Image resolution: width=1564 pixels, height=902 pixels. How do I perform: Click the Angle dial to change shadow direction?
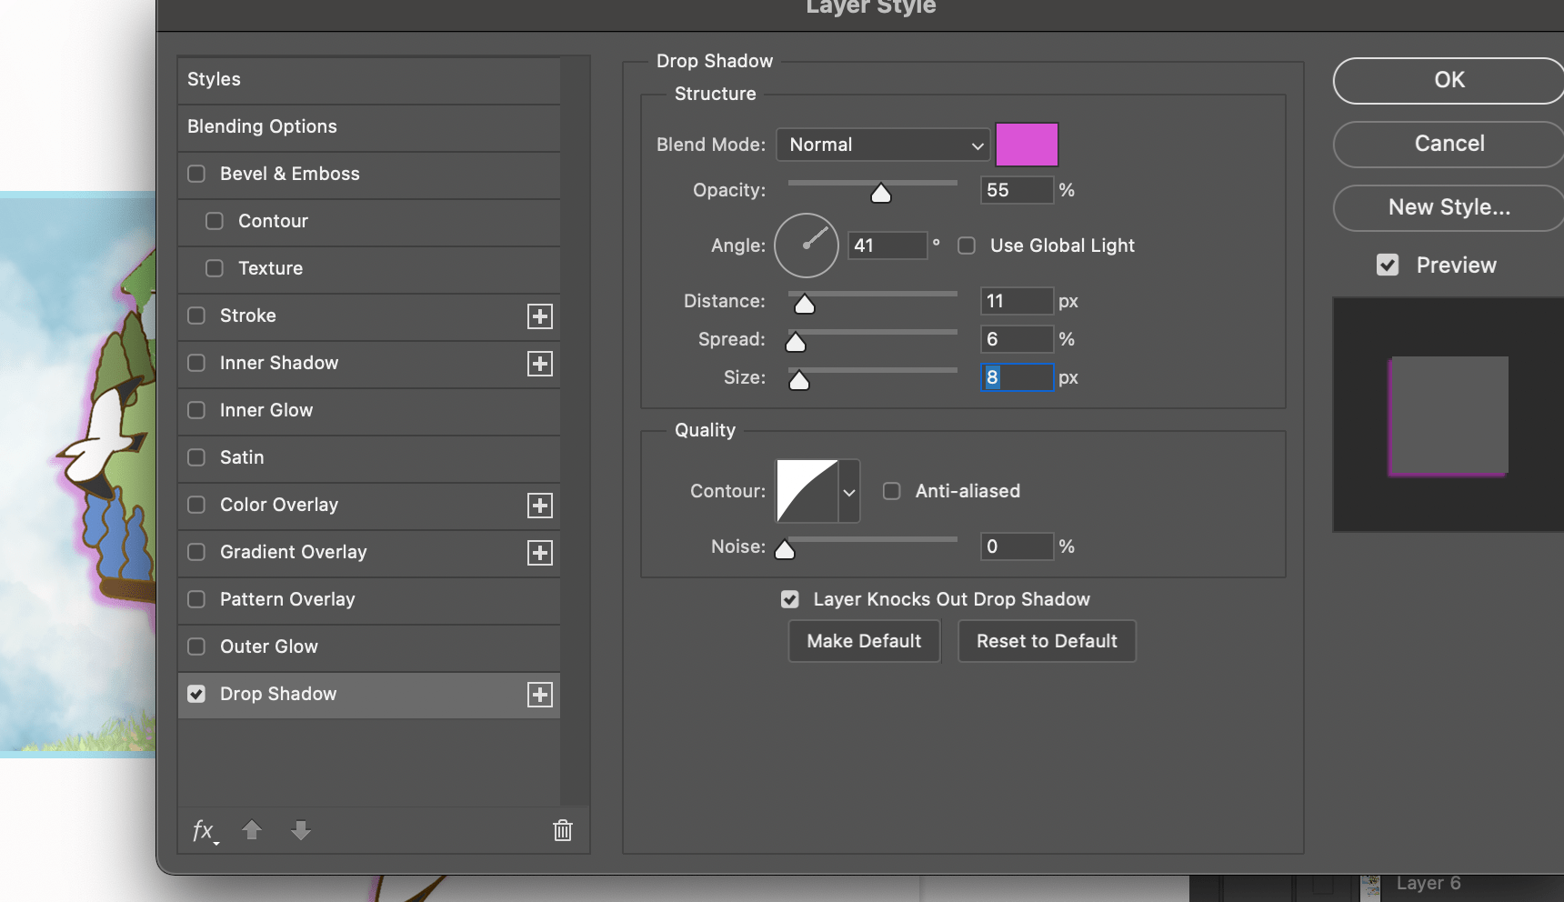(x=807, y=246)
